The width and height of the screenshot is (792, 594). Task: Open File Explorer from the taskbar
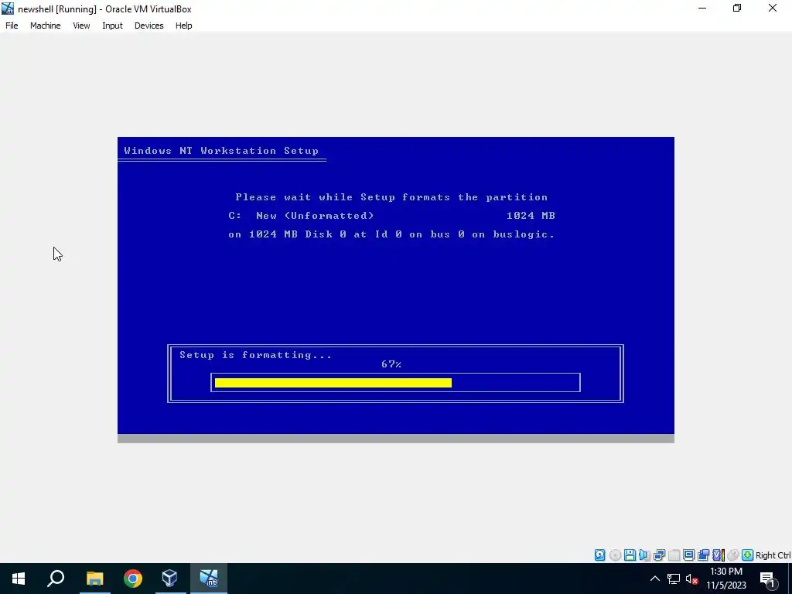pyautogui.click(x=94, y=579)
